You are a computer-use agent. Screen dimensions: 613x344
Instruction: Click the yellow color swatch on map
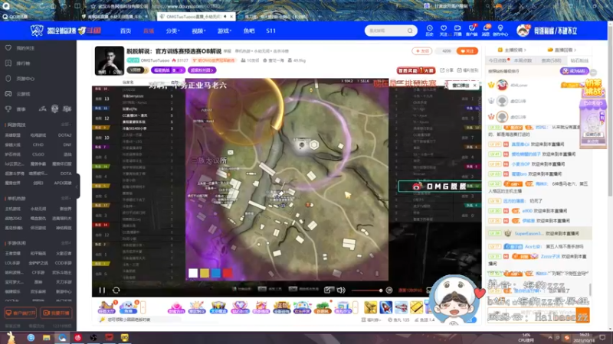click(x=205, y=273)
